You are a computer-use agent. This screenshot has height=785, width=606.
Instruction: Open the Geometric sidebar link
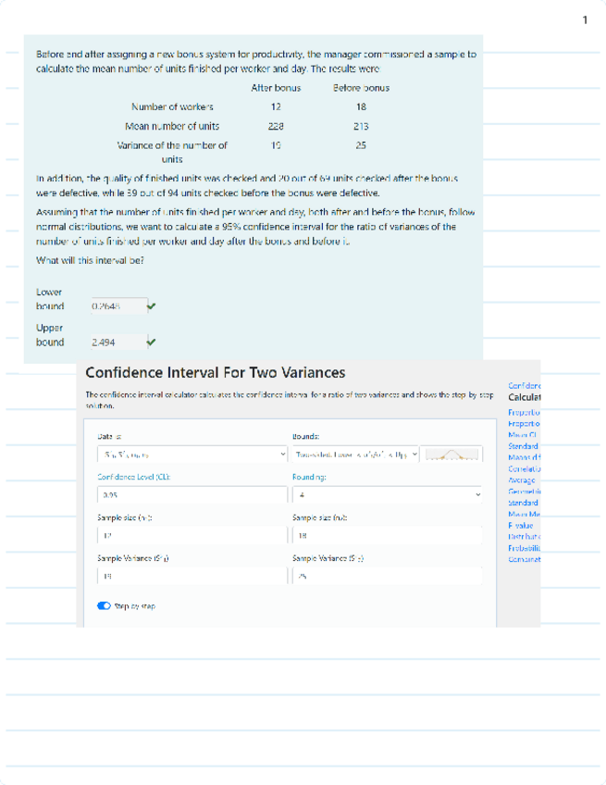tap(524, 492)
